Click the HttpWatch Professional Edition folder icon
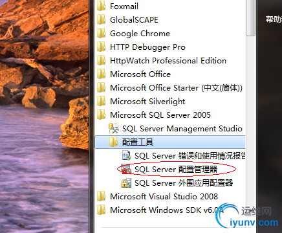Screen dimensions: 282x233 pos(101,60)
